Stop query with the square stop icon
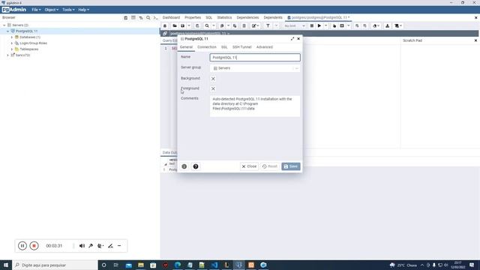480x270 pixels. pyautogui.click(x=312, y=26)
